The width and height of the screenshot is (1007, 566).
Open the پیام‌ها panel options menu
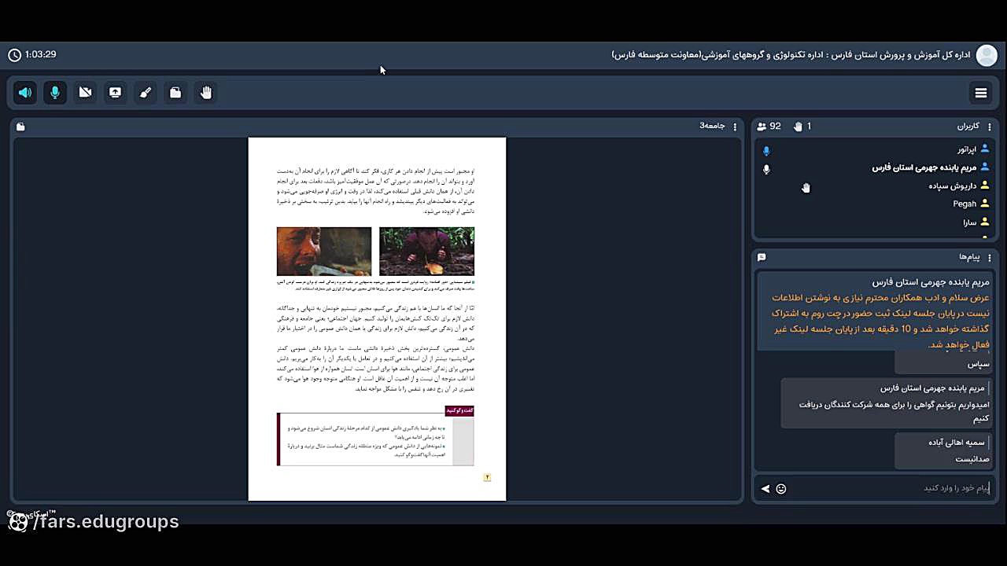(990, 258)
